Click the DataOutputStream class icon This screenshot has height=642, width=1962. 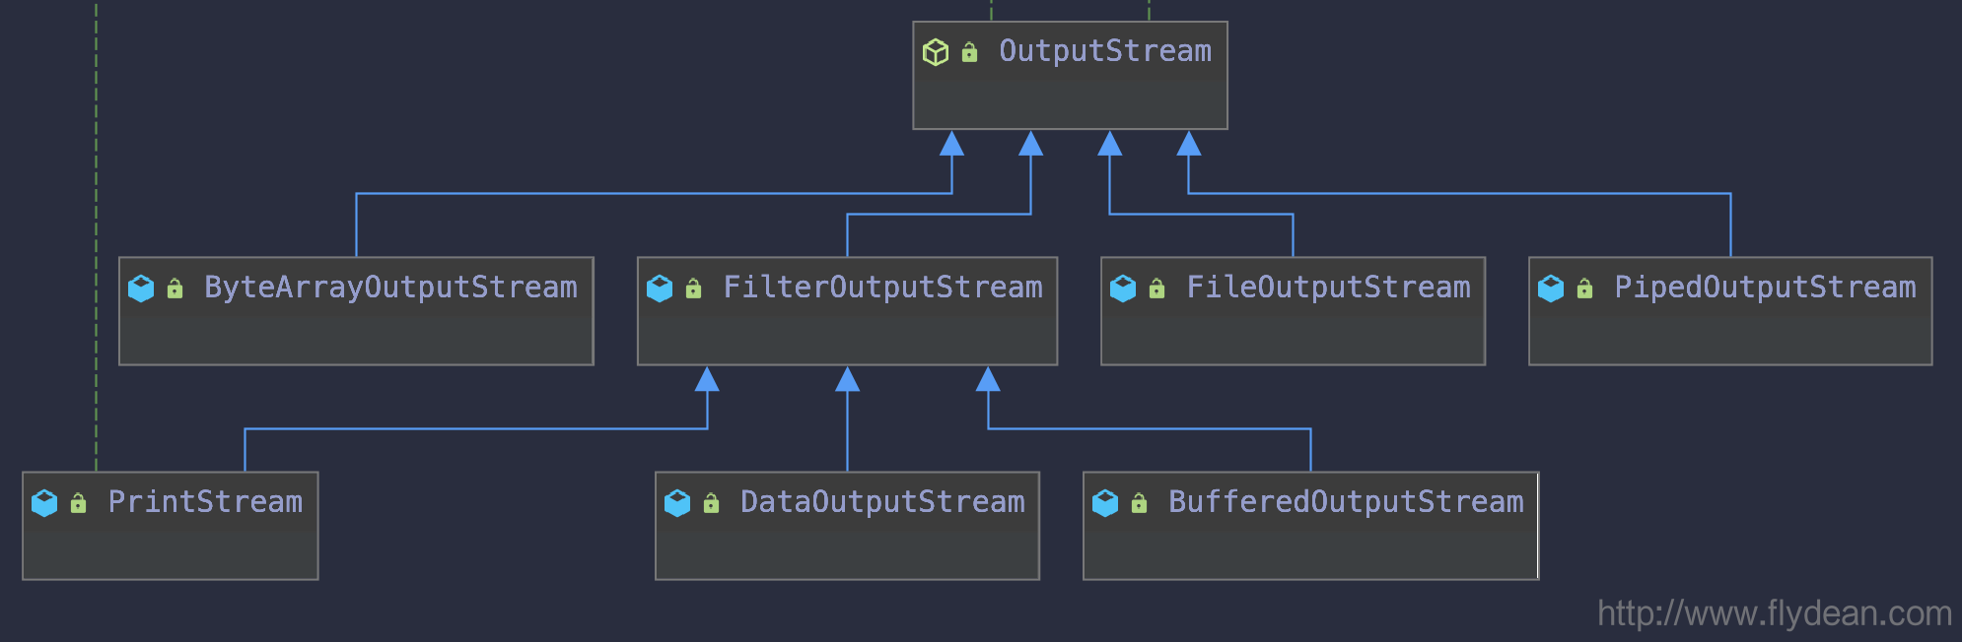click(677, 503)
